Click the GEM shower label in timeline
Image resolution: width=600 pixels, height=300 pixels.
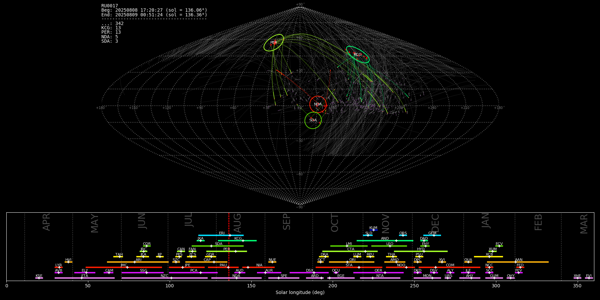[432, 233]
